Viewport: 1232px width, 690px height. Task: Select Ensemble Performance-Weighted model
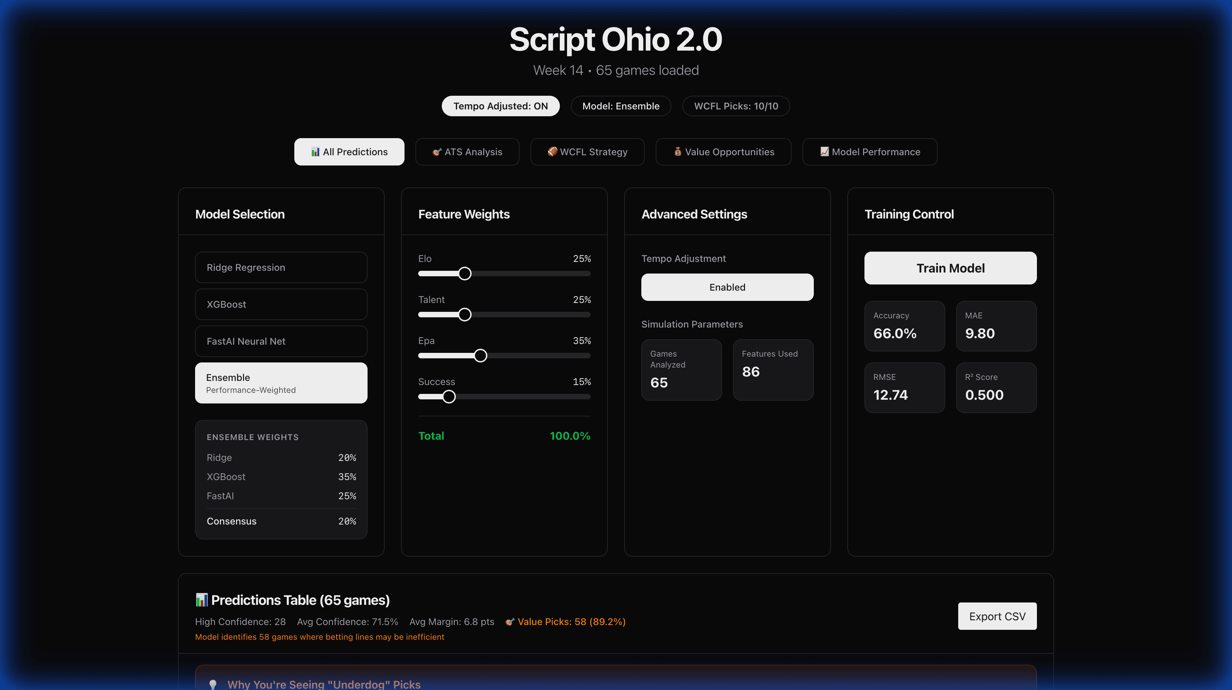[281, 383]
